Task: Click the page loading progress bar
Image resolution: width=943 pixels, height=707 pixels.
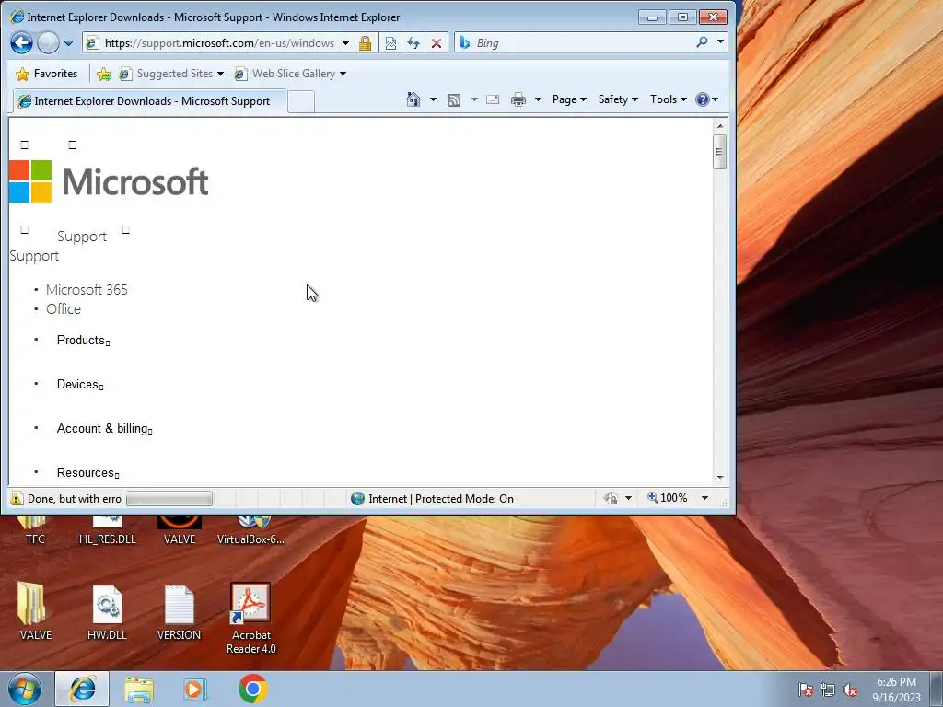Action: point(169,499)
